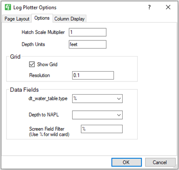
Task: Click the Depth Units label
Action: pos(33,44)
